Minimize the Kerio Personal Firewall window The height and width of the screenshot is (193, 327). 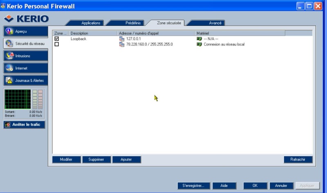click(x=300, y=6)
